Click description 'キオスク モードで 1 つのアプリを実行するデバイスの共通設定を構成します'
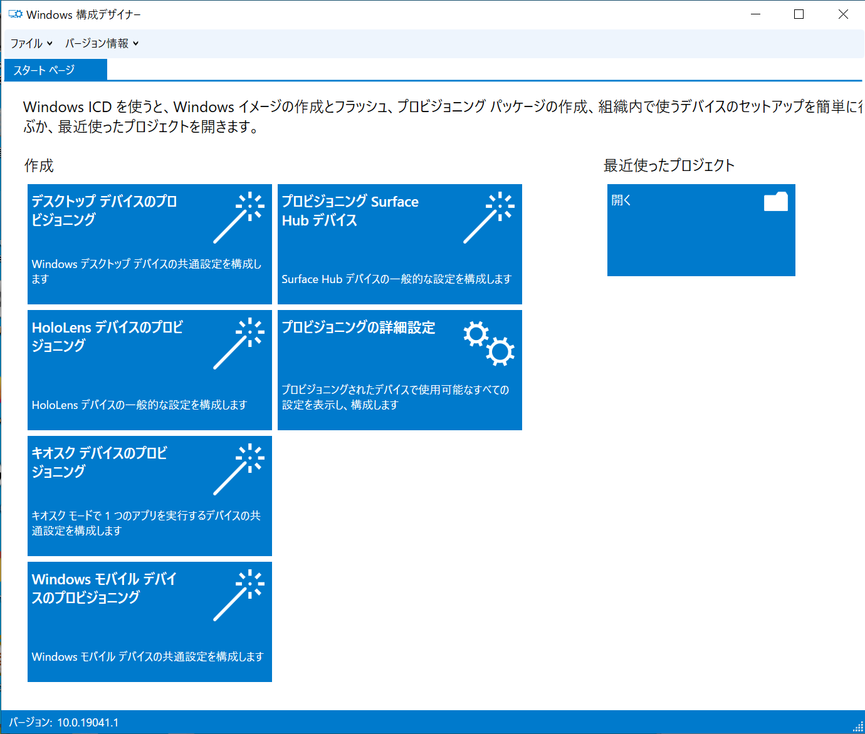Image resolution: width=865 pixels, height=734 pixels. click(147, 523)
